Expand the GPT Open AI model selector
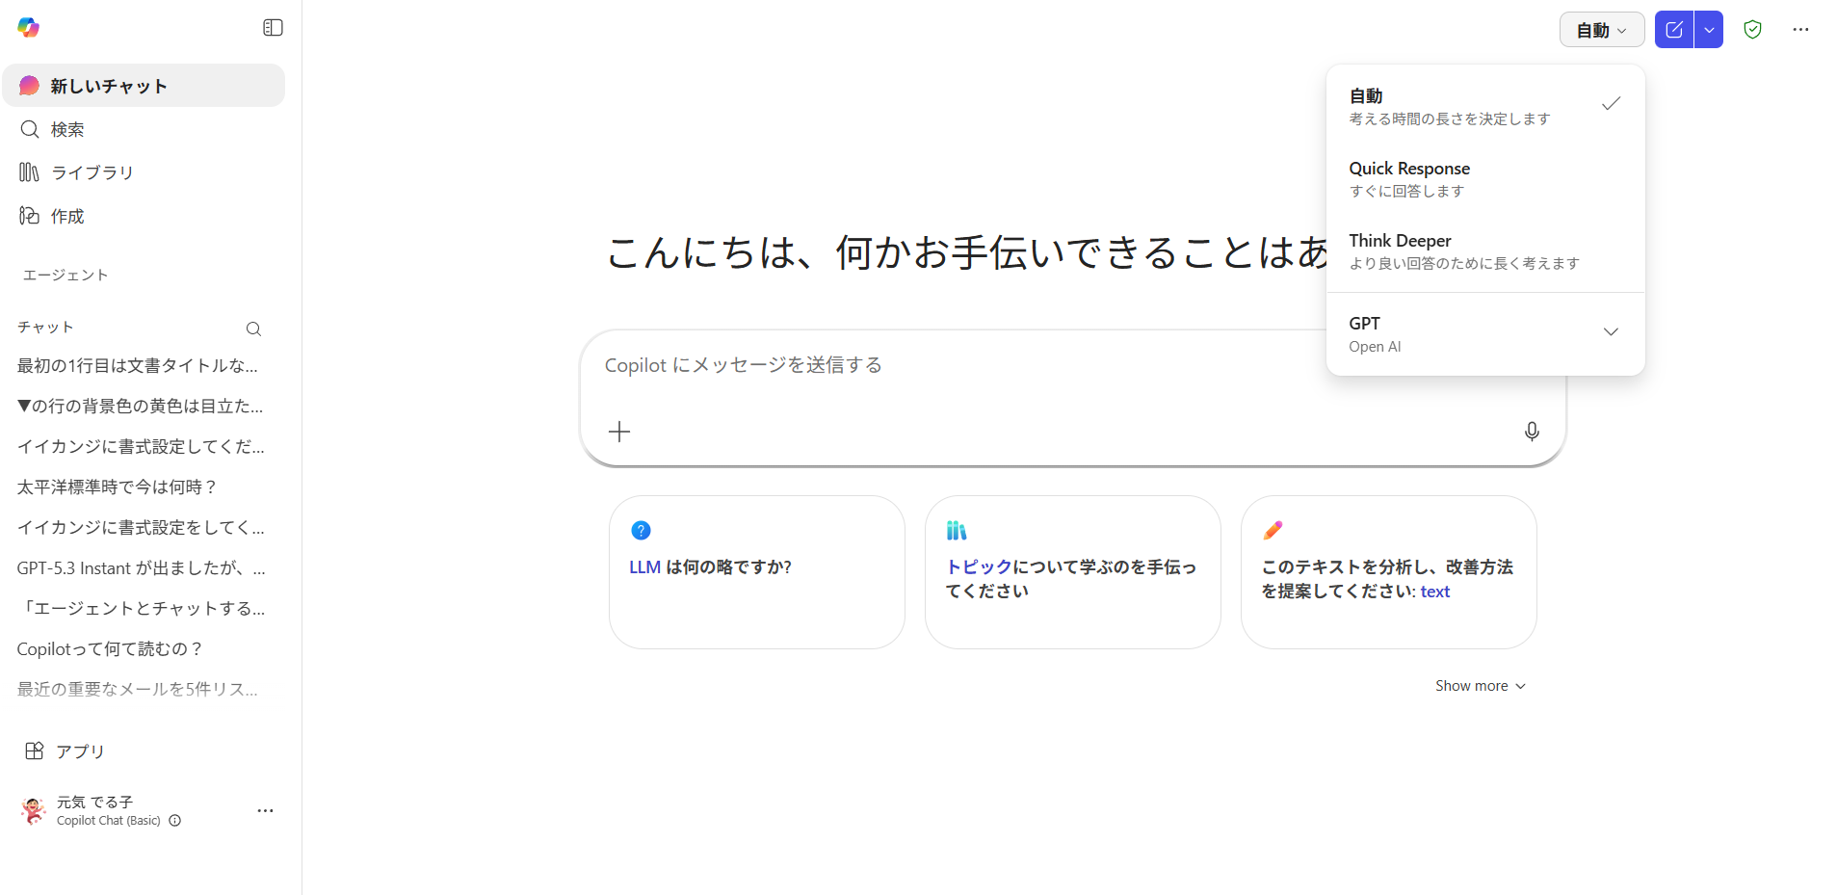This screenshot has width=1837, height=895. click(1483, 333)
